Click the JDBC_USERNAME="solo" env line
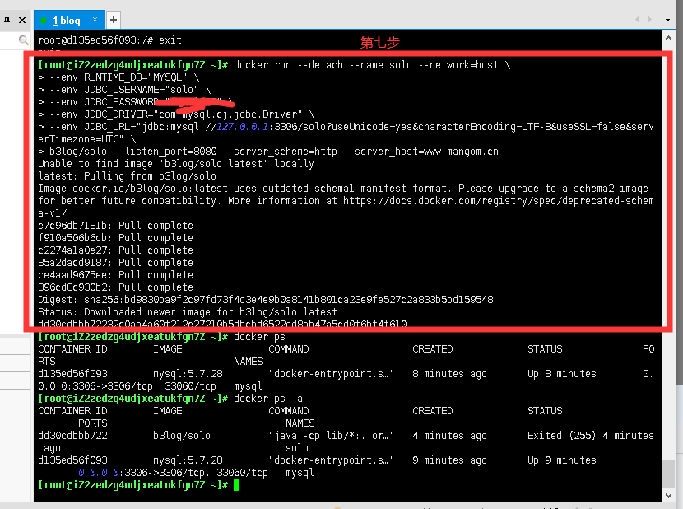The height and width of the screenshot is (509, 683). click(124, 90)
